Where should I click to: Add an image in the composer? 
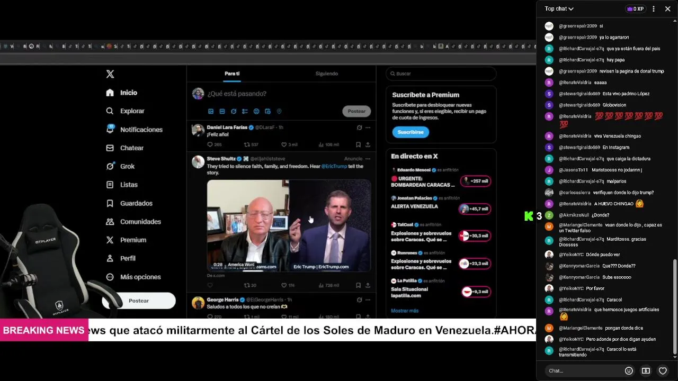pyautogui.click(x=211, y=112)
